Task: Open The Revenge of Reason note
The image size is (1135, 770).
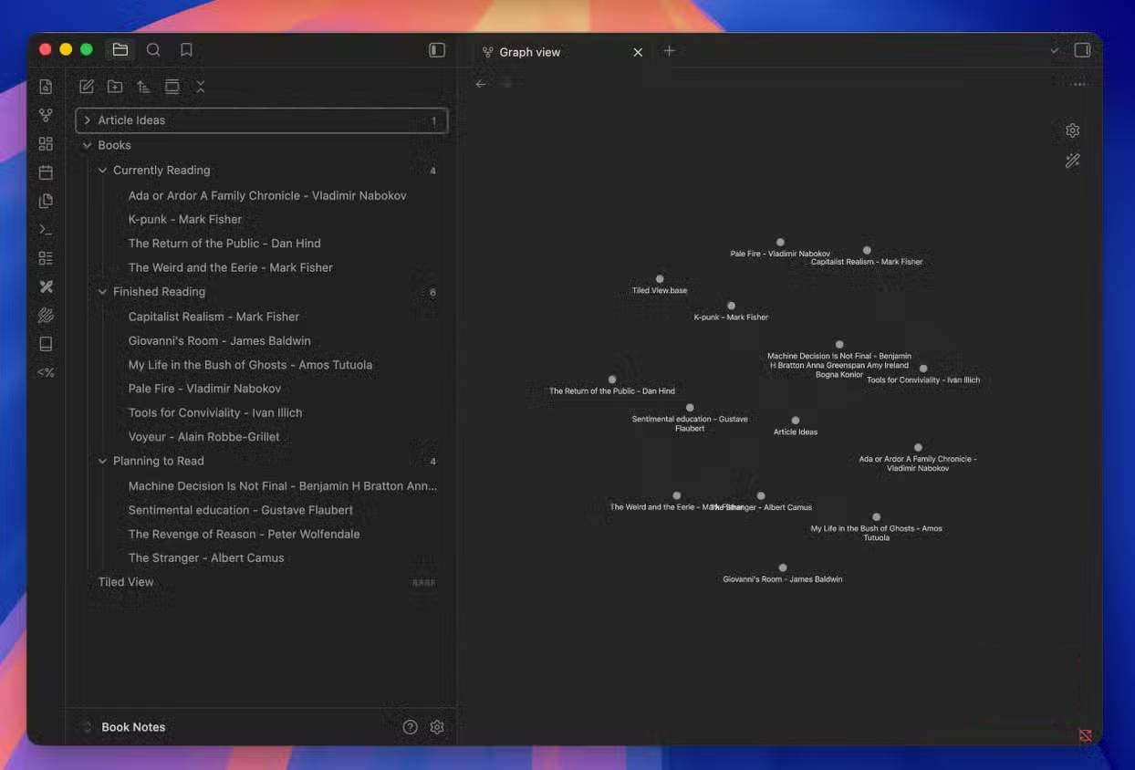Action: click(x=244, y=535)
